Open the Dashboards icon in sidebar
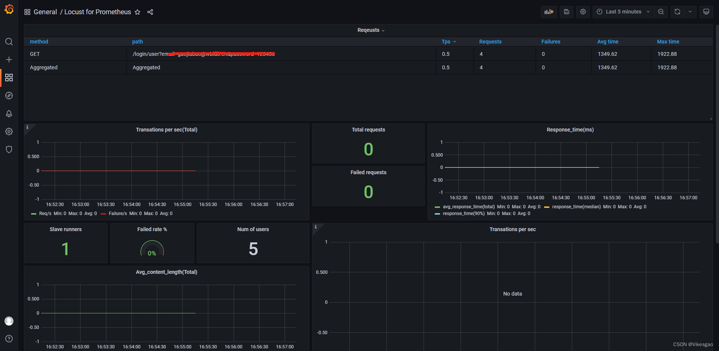Image resolution: width=719 pixels, height=351 pixels. (9, 78)
